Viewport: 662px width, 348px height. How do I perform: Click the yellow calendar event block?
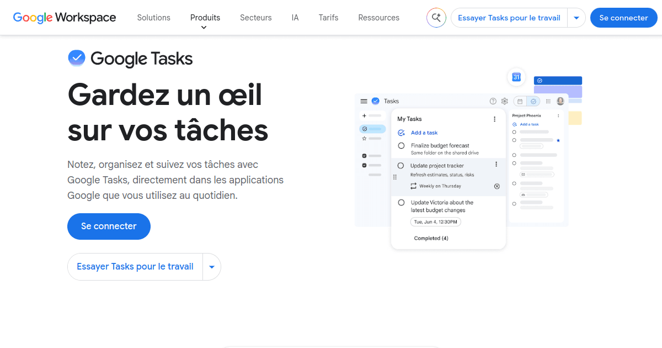click(x=574, y=118)
